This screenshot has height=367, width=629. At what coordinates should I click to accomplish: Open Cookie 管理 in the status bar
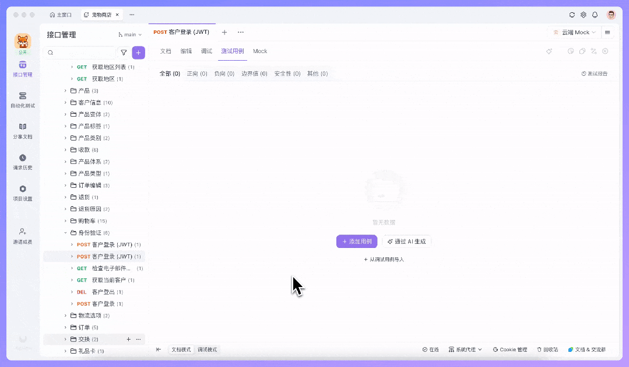509,349
